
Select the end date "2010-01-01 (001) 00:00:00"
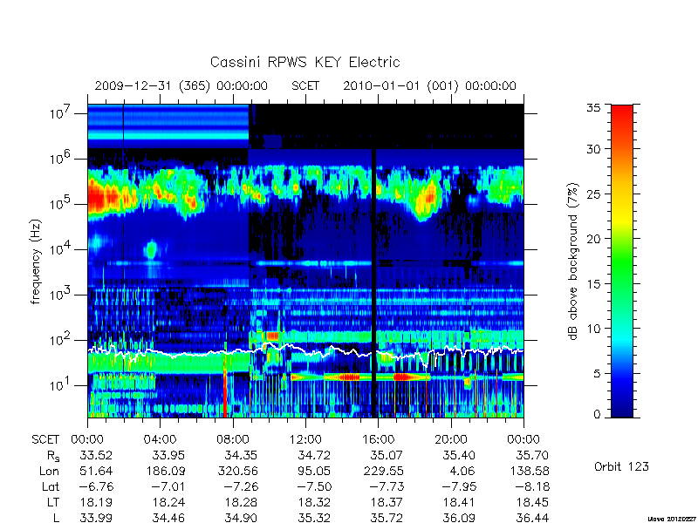429,85
